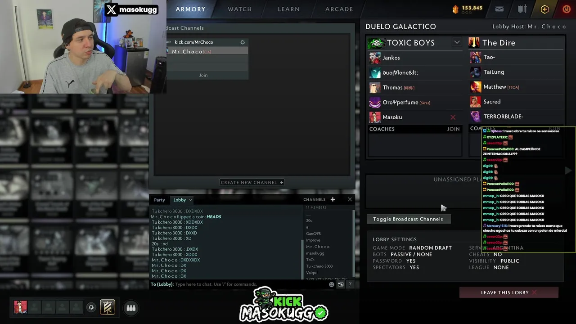Open the armory loadout icon in top bar

pos(522,9)
